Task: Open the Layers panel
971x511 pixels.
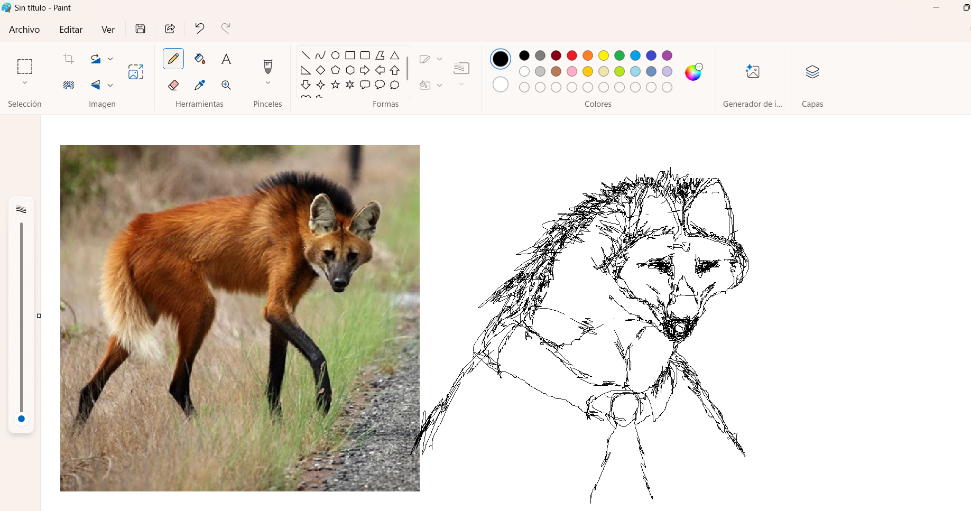Action: pos(812,71)
